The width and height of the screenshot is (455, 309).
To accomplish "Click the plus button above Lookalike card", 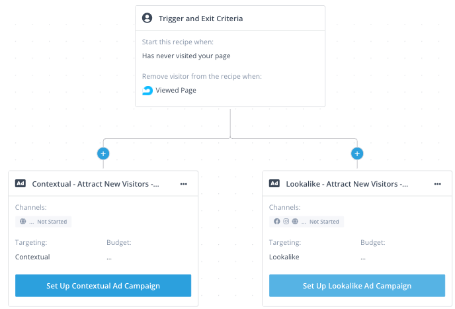I will 357,154.
